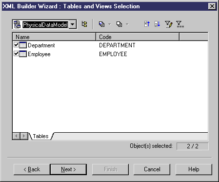Click the Deselect All icon

119,24
